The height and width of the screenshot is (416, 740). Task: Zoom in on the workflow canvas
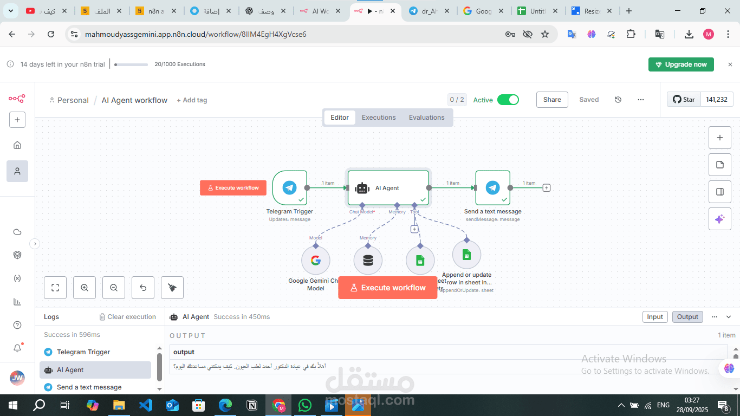pyautogui.click(x=85, y=288)
